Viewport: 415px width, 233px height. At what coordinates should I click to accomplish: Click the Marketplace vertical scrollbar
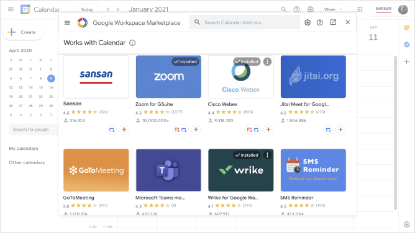click(395, 133)
